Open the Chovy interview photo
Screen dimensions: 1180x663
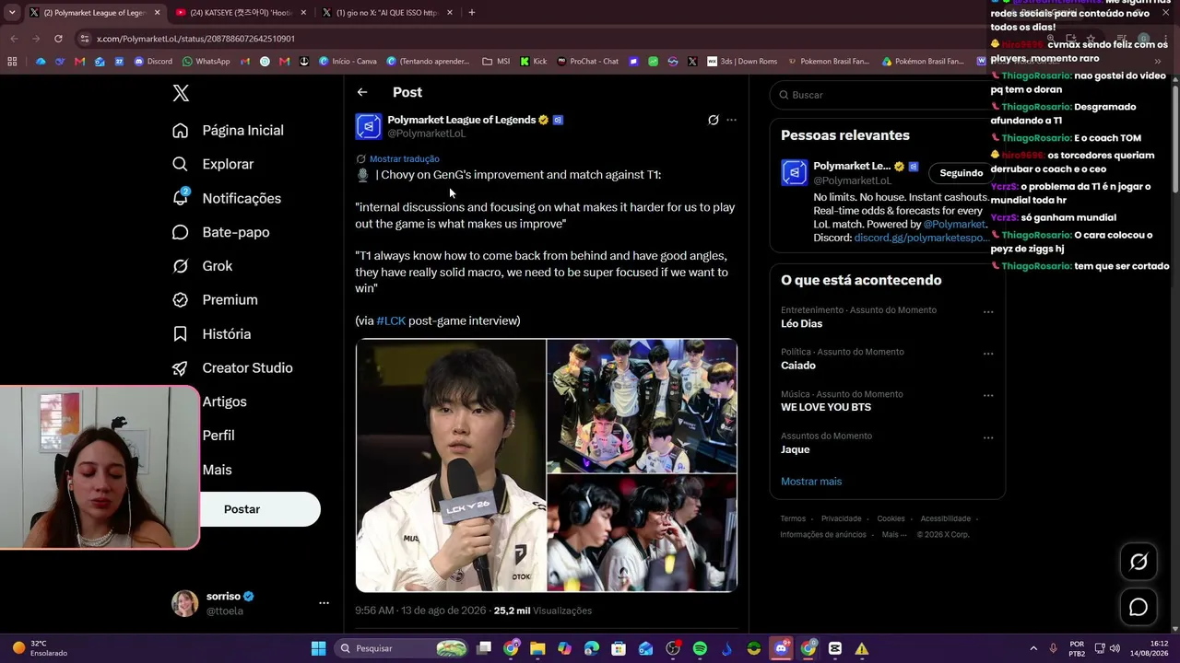(451, 465)
